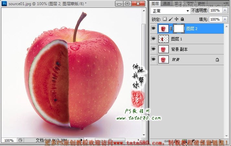Toggle visibility of 图层 1
The height and width of the screenshot is (146, 231).
(153, 39)
